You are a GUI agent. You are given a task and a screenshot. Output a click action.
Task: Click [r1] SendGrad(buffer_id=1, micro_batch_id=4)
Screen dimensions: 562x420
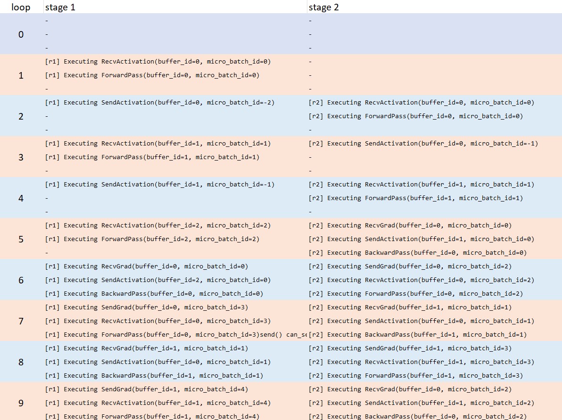pos(147,389)
